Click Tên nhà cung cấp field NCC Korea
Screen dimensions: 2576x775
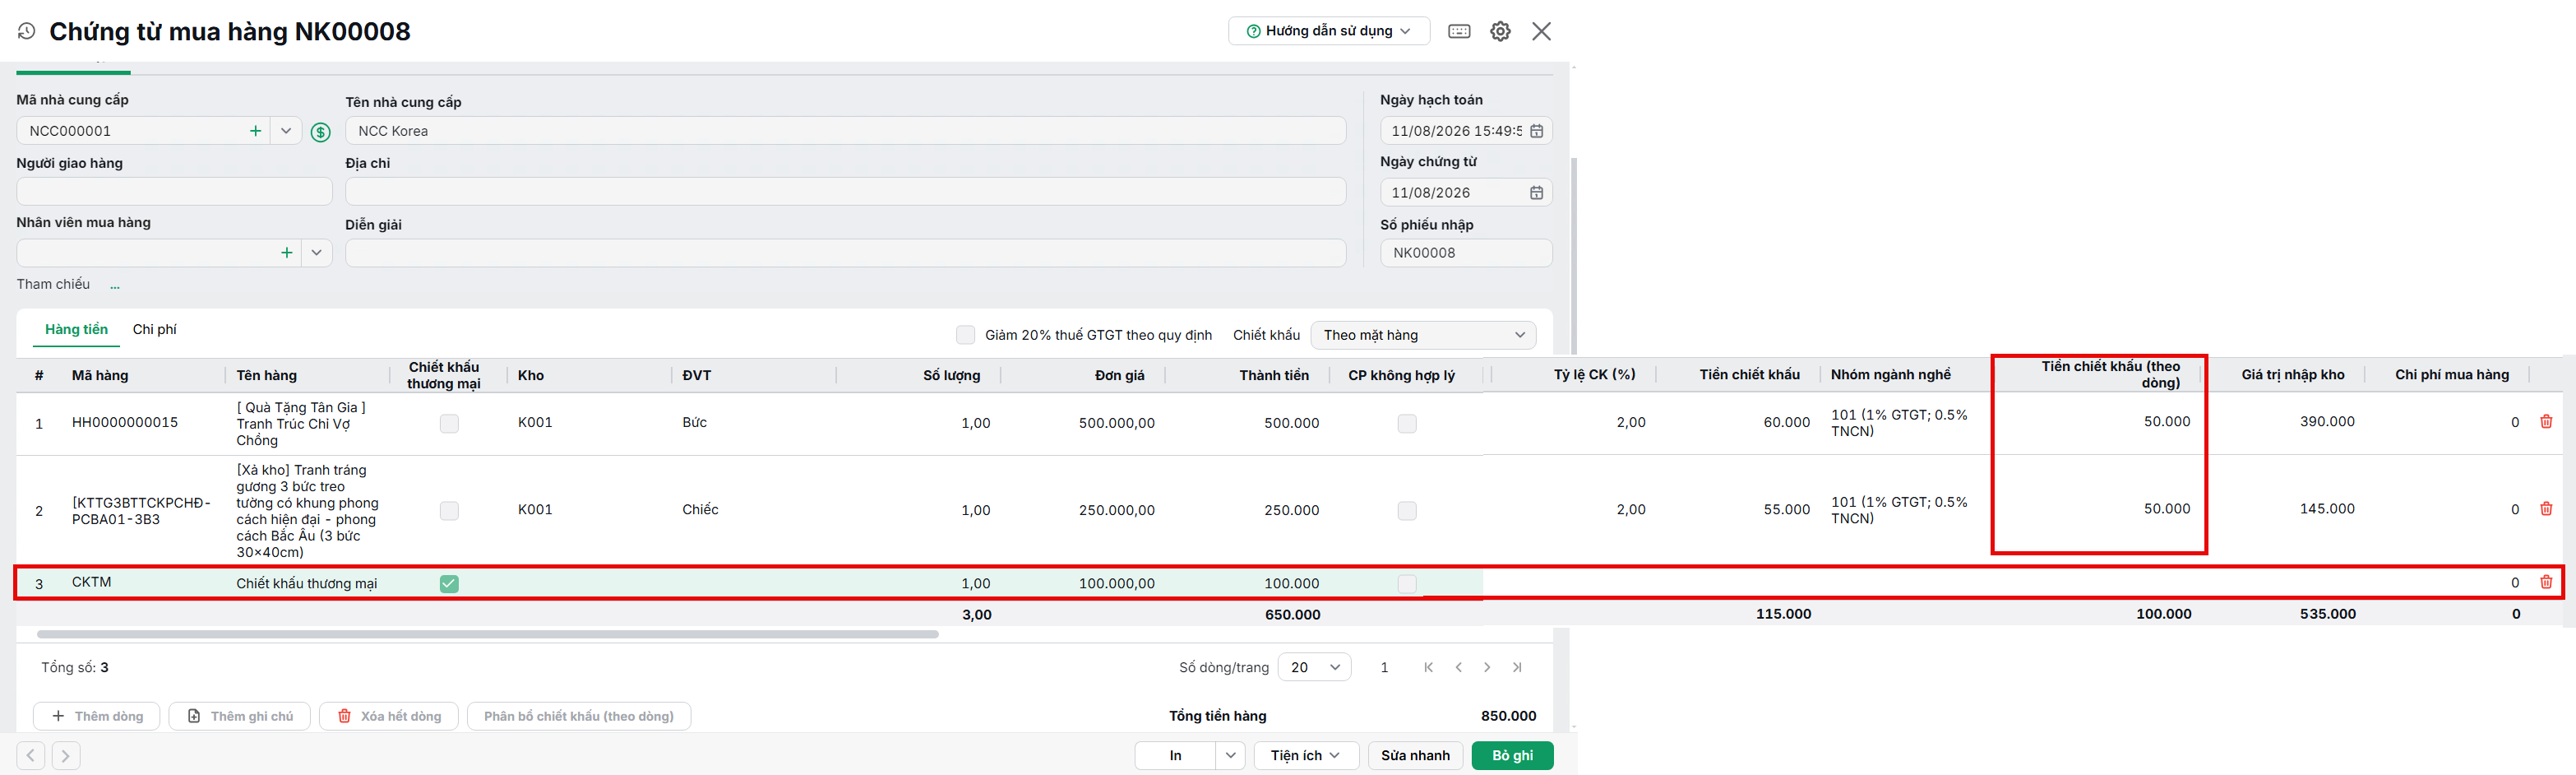[x=846, y=131]
